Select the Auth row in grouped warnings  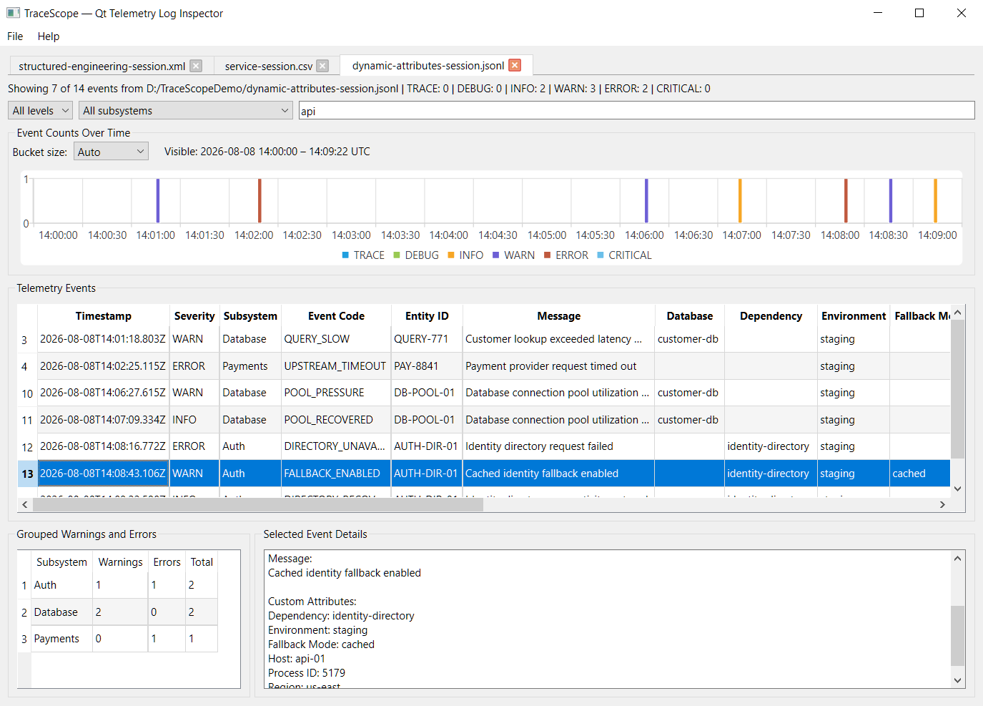point(118,585)
